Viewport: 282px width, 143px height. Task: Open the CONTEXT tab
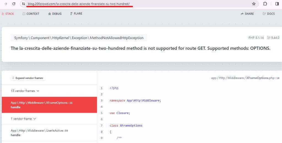click(31, 14)
